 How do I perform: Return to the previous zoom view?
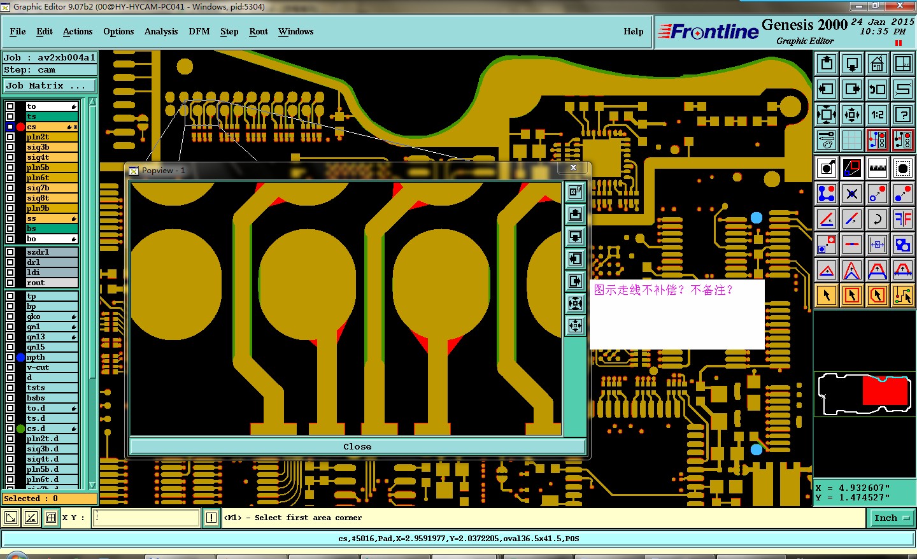pyautogui.click(x=878, y=89)
